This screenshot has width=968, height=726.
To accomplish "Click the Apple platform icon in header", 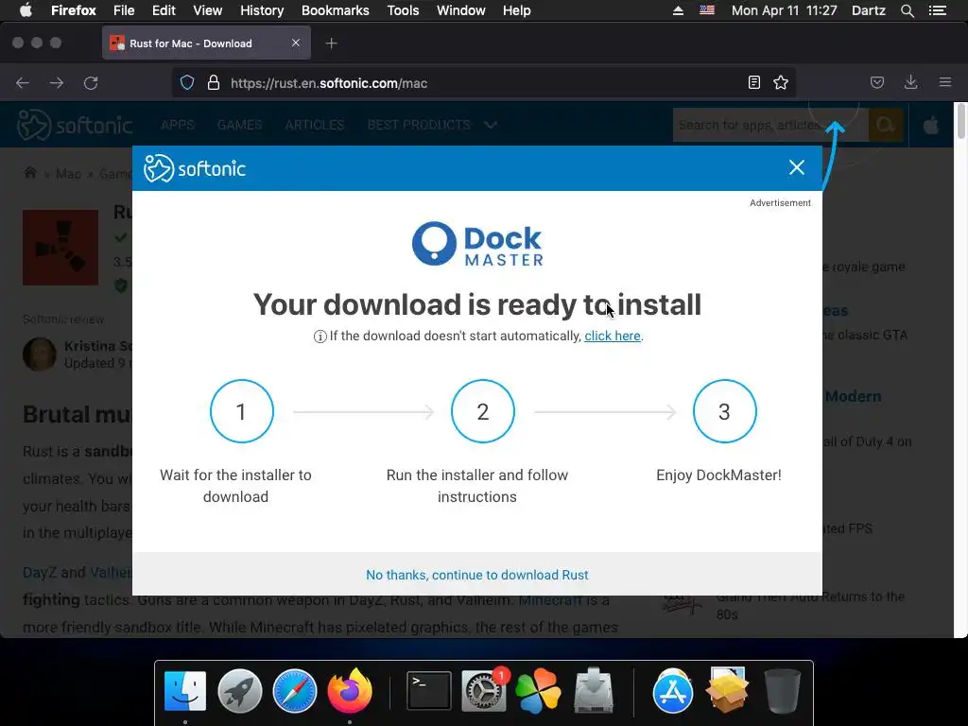I will click(x=931, y=126).
